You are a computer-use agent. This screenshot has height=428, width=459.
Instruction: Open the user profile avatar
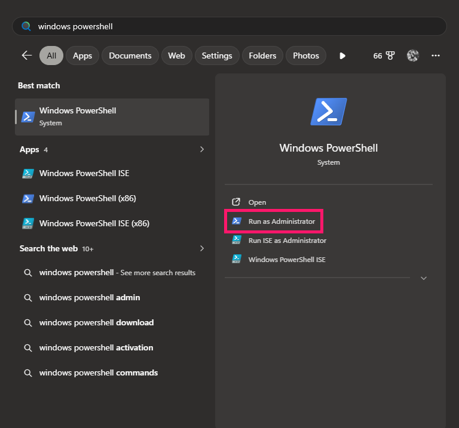click(413, 56)
